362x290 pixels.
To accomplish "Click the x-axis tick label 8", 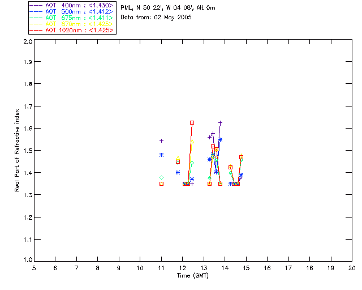I will pos(98,268).
